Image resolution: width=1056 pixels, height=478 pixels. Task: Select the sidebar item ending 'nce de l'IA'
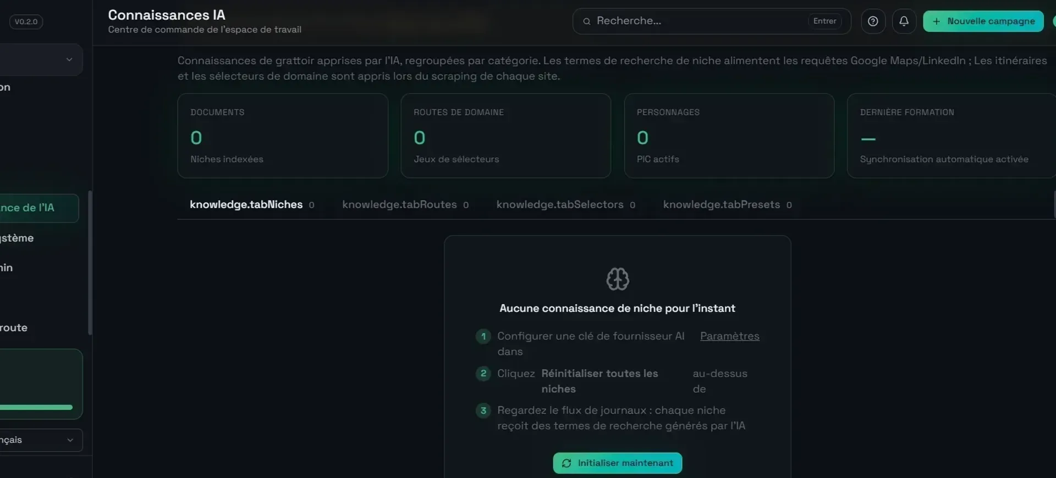click(39, 208)
